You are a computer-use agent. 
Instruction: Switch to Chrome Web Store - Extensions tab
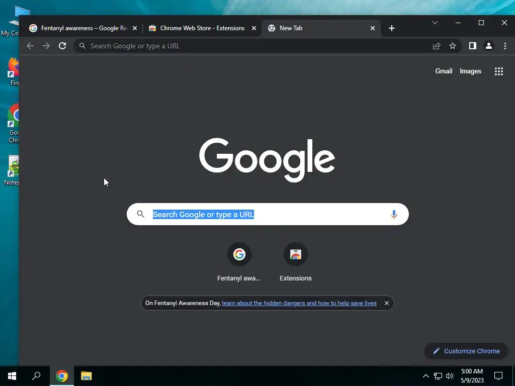(x=202, y=28)
